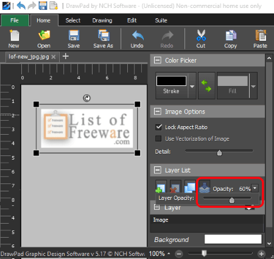Open the Stroke color dropdown arrow
The height and width of the screenshot is (259, 274).
point(192,86)
